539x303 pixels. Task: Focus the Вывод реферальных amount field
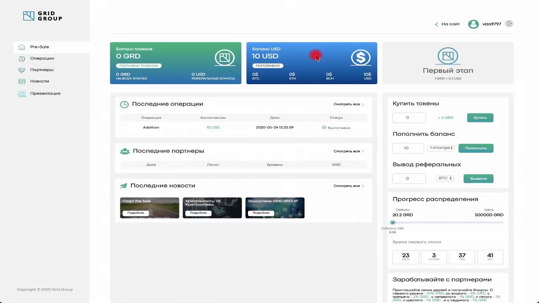[x=409, y=178]
